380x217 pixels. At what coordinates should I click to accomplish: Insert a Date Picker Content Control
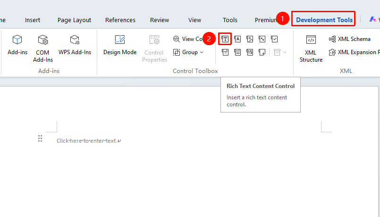250,52
